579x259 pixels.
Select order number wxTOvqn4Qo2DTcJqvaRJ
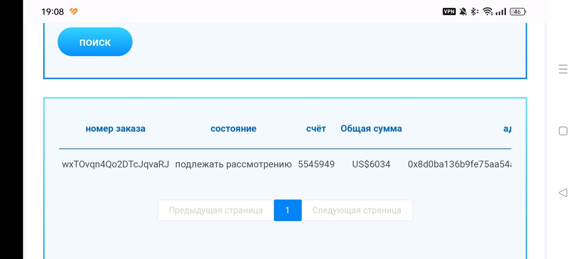(115, 164)
